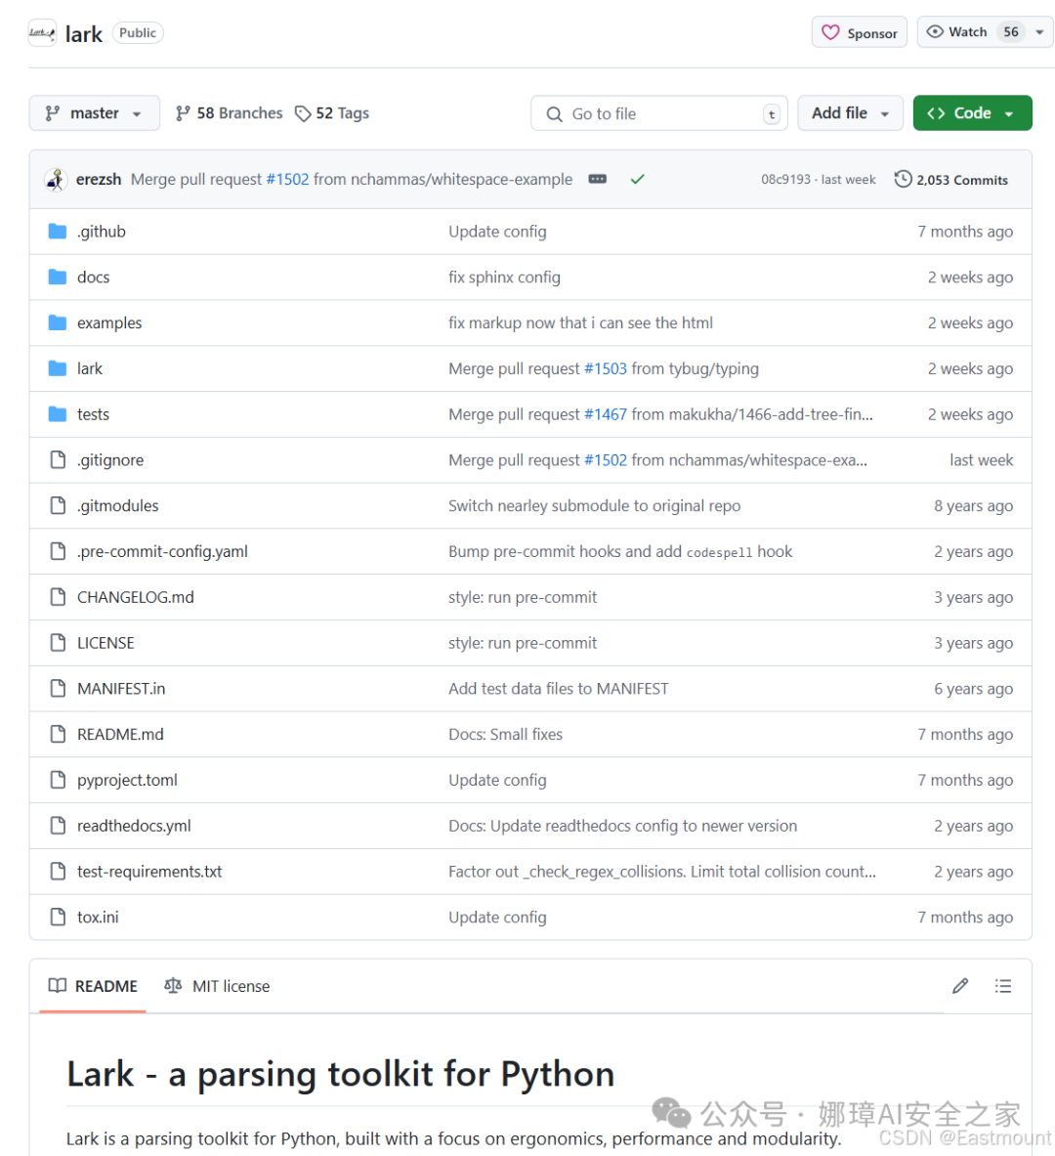
Task: Open the master branch dropdown
Action: point(95,112)
